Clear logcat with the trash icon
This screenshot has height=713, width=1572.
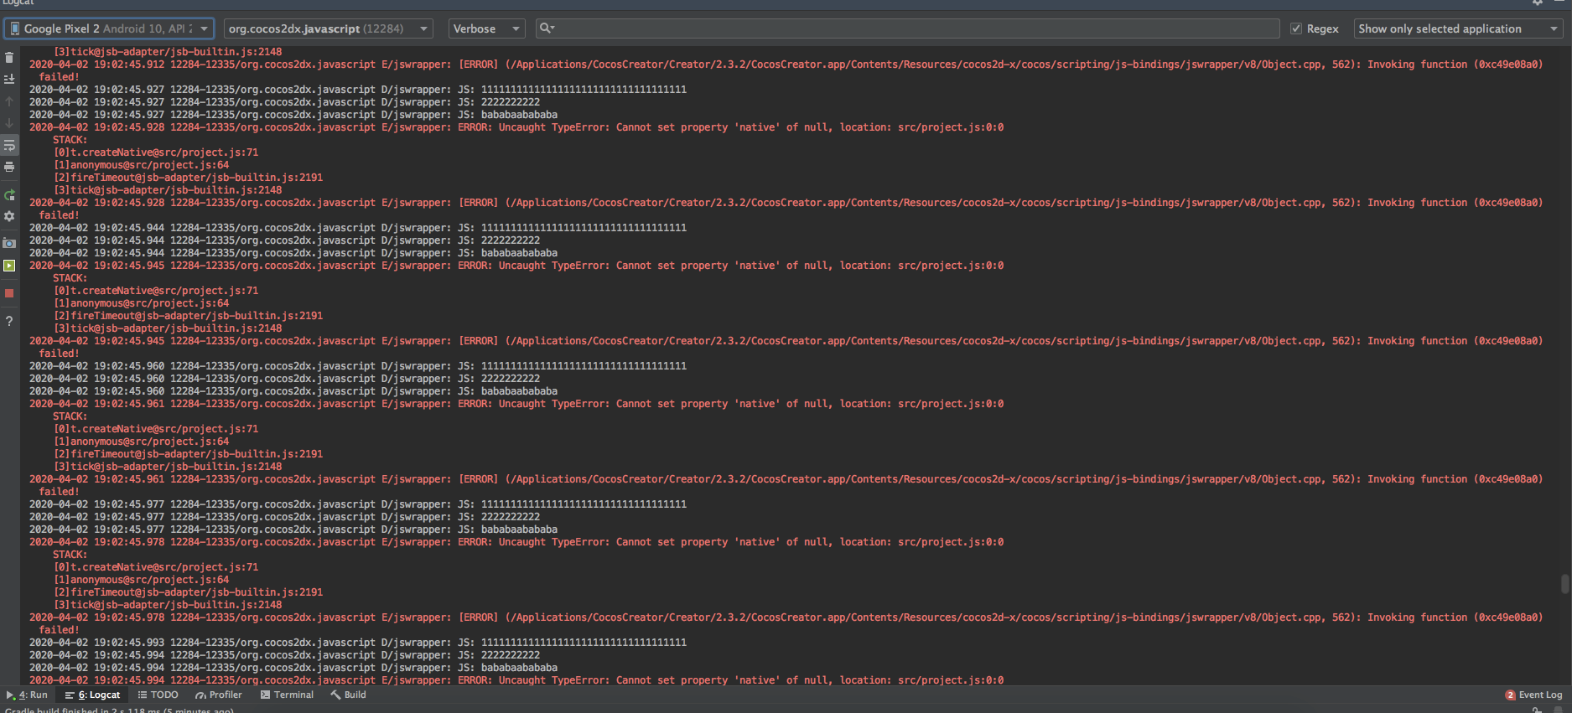point(9,58)
